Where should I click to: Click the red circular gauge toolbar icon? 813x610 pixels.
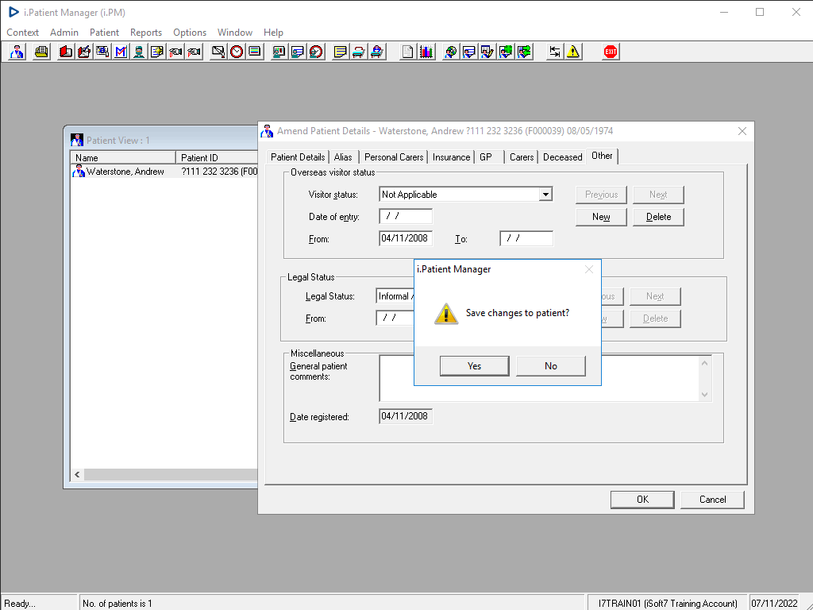(316, 52)
